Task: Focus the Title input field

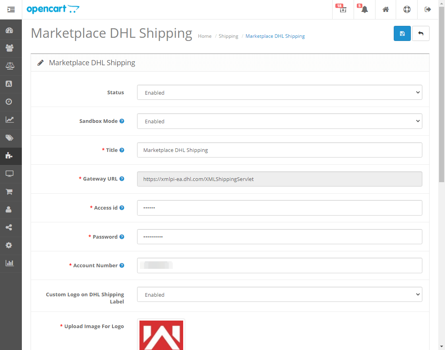Action: click(280, 150)
